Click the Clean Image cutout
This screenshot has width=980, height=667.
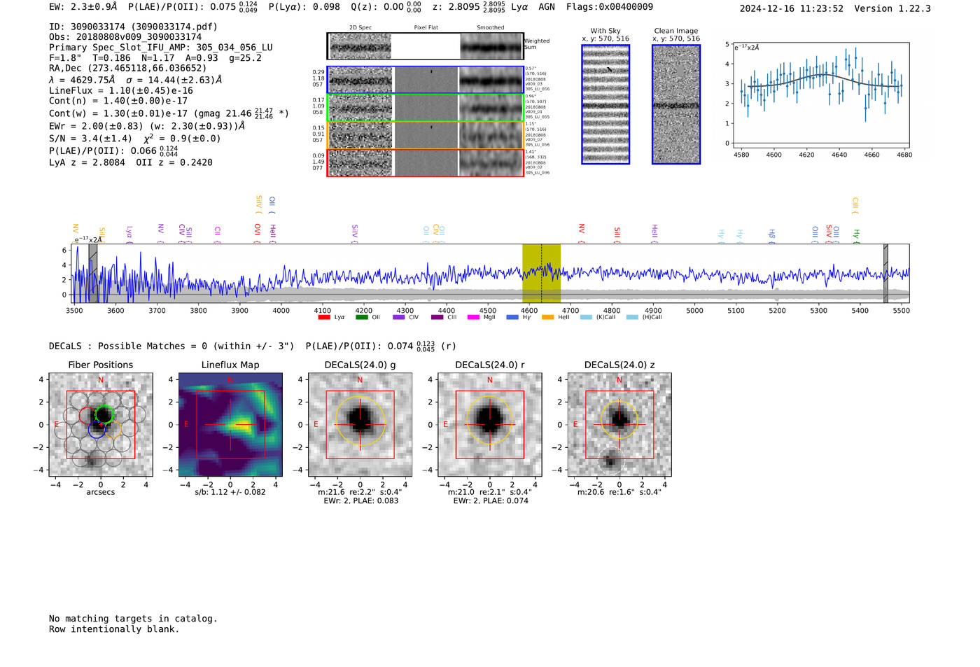675,104
